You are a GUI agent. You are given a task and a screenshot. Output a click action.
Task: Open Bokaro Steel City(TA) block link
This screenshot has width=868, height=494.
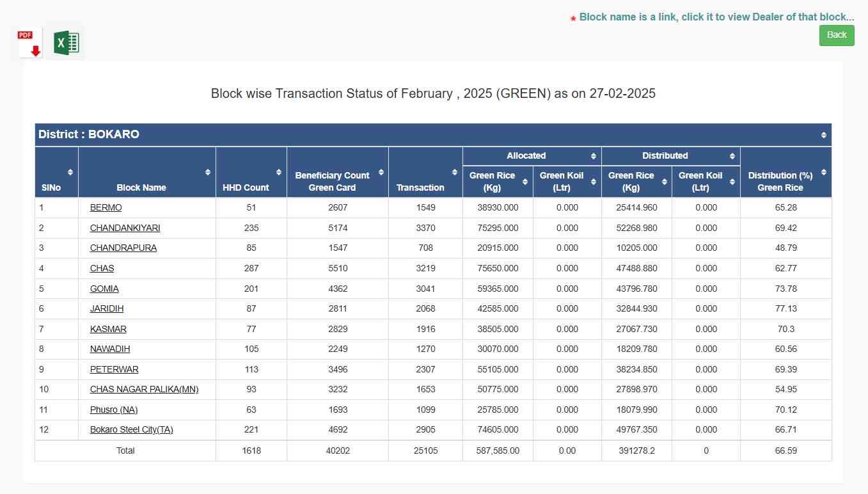click(132, 429)
